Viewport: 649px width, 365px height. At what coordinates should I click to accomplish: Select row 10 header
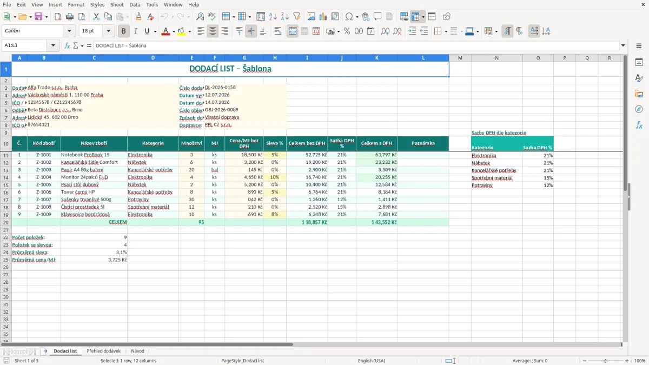pos(6,143)
